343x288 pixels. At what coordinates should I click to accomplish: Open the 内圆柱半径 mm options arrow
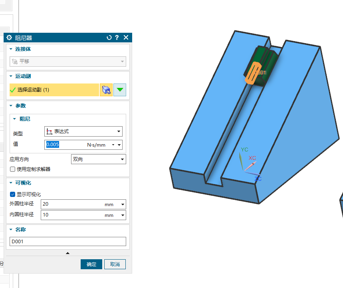[x=122, y=215]
